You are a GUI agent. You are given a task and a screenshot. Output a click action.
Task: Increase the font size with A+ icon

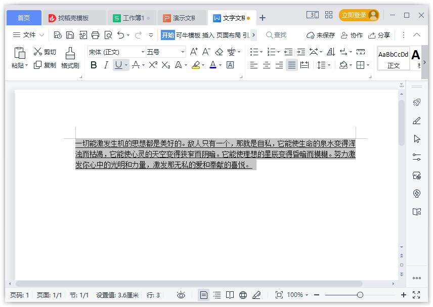click(x=194, y=52)
